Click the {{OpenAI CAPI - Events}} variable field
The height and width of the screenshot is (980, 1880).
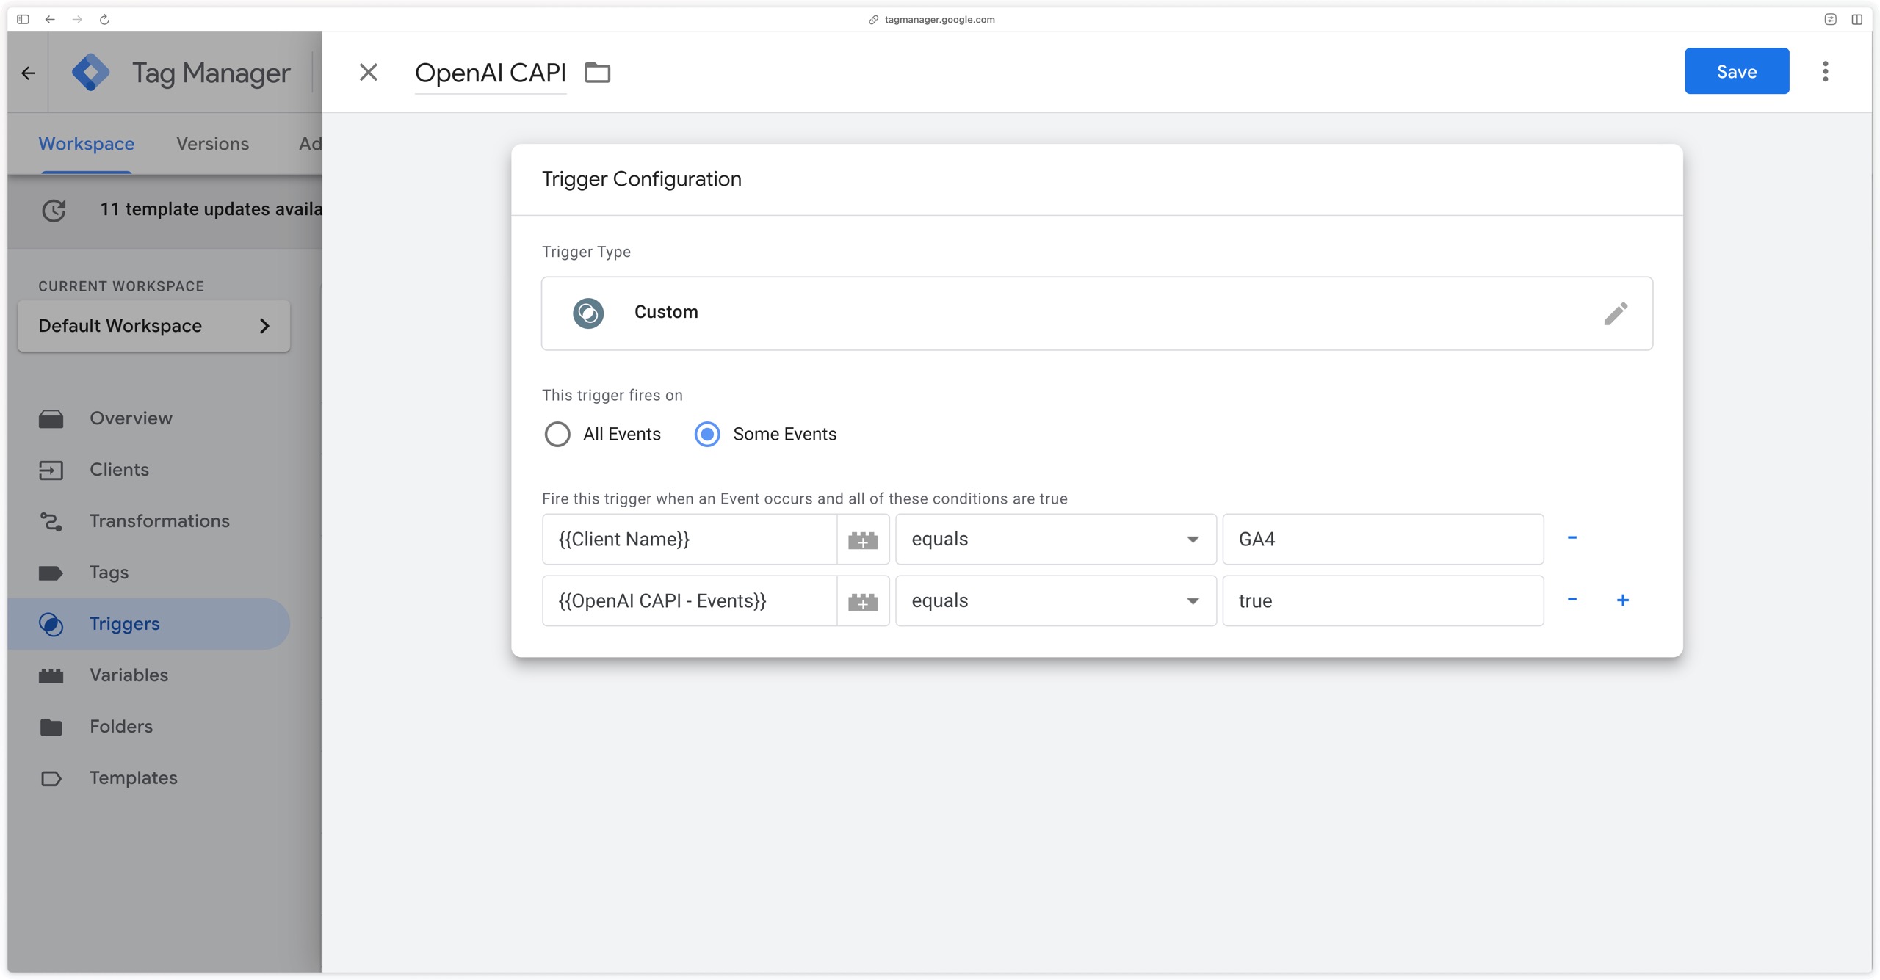(x=689, y=601)
